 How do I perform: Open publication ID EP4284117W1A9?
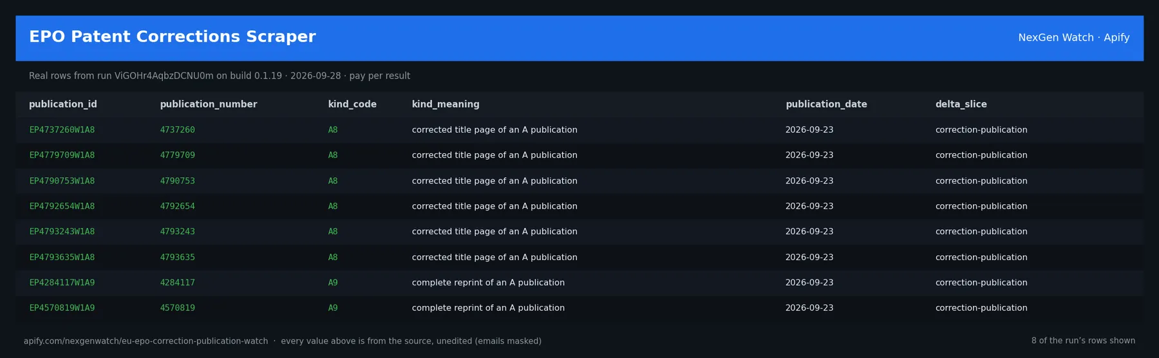(x=62, y=283)
